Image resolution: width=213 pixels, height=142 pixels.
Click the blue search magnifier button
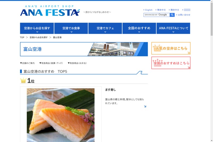pyautogui.click(x=172, y=15)
